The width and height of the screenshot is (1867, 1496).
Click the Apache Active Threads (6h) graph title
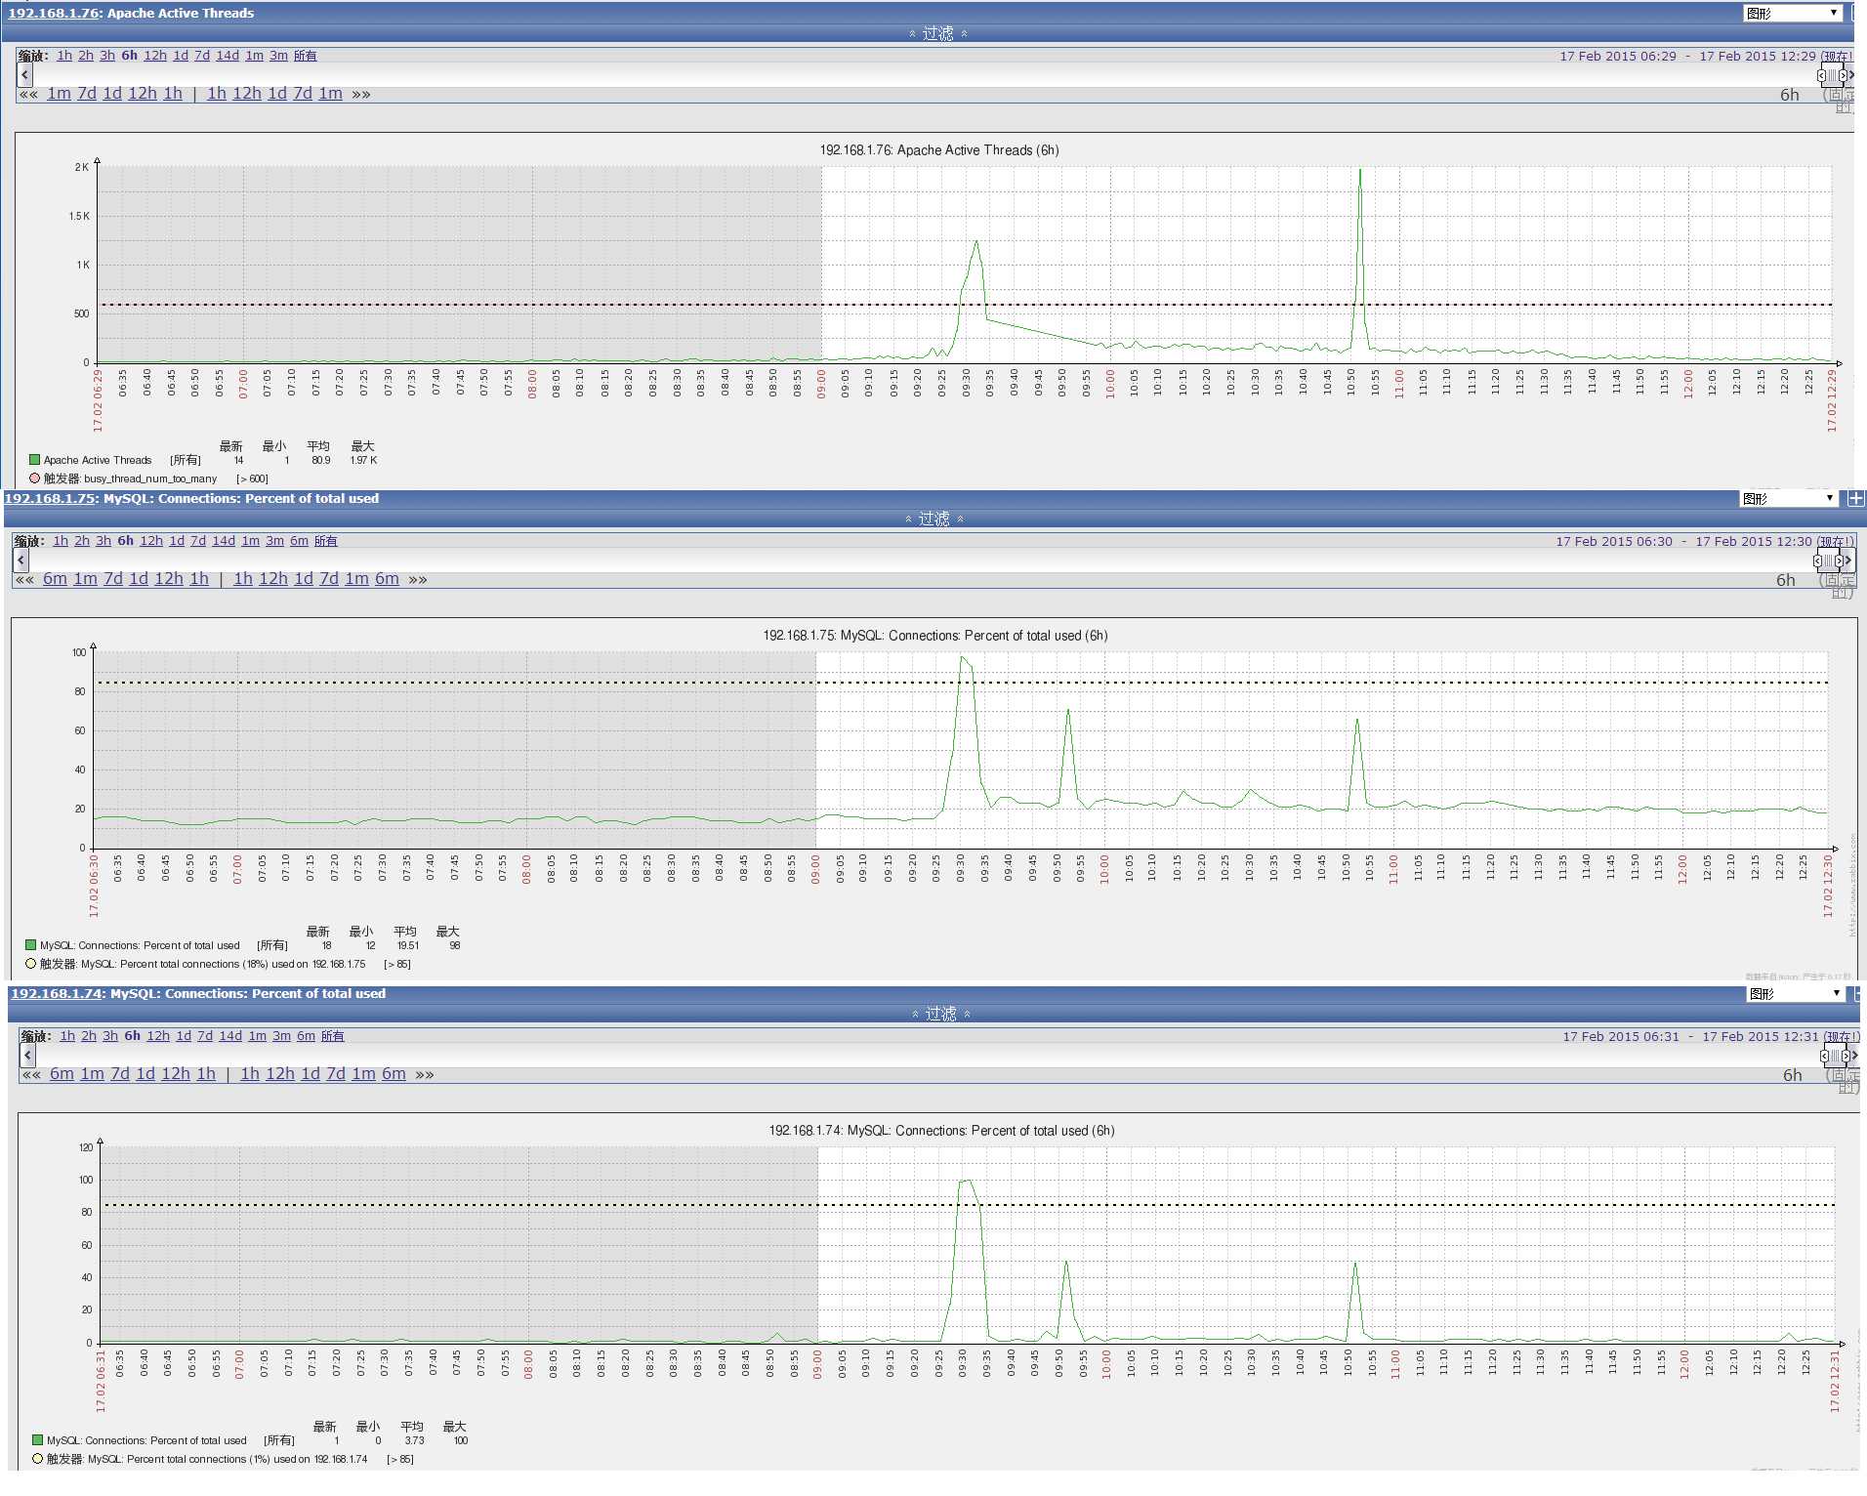click(x=939, y=150)
